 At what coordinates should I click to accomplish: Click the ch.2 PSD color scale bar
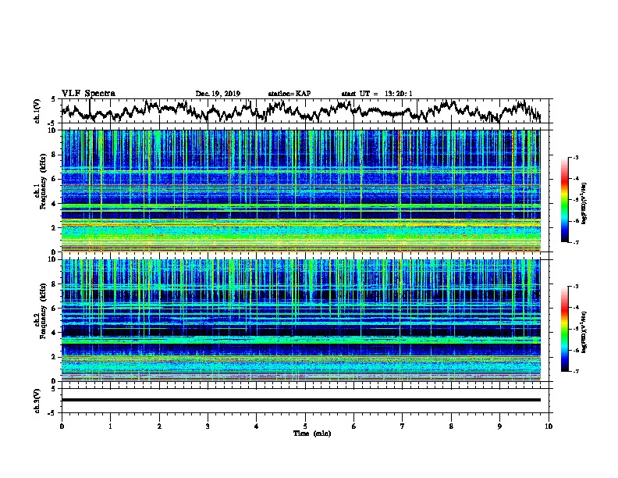[564, 329]
